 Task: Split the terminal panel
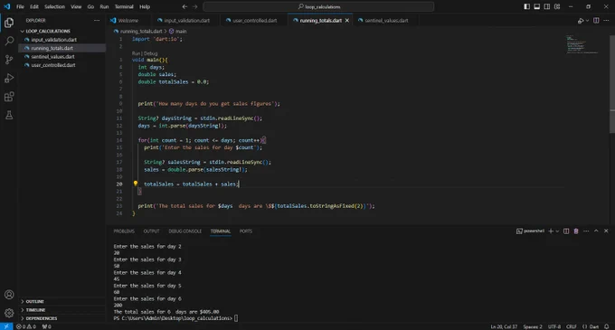[566, 231]
